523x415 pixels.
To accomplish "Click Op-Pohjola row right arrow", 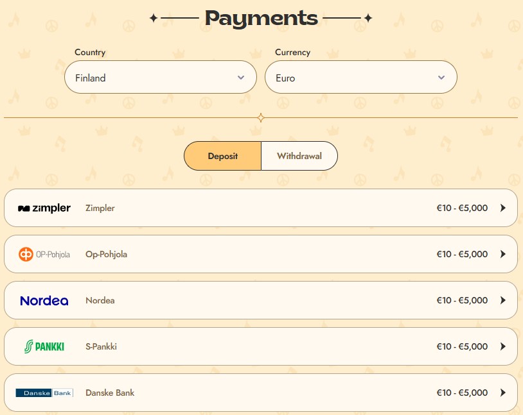I will [x=503, y=254].
